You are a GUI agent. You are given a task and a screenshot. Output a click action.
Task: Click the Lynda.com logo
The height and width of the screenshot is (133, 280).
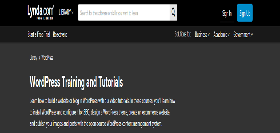point(41,12)
